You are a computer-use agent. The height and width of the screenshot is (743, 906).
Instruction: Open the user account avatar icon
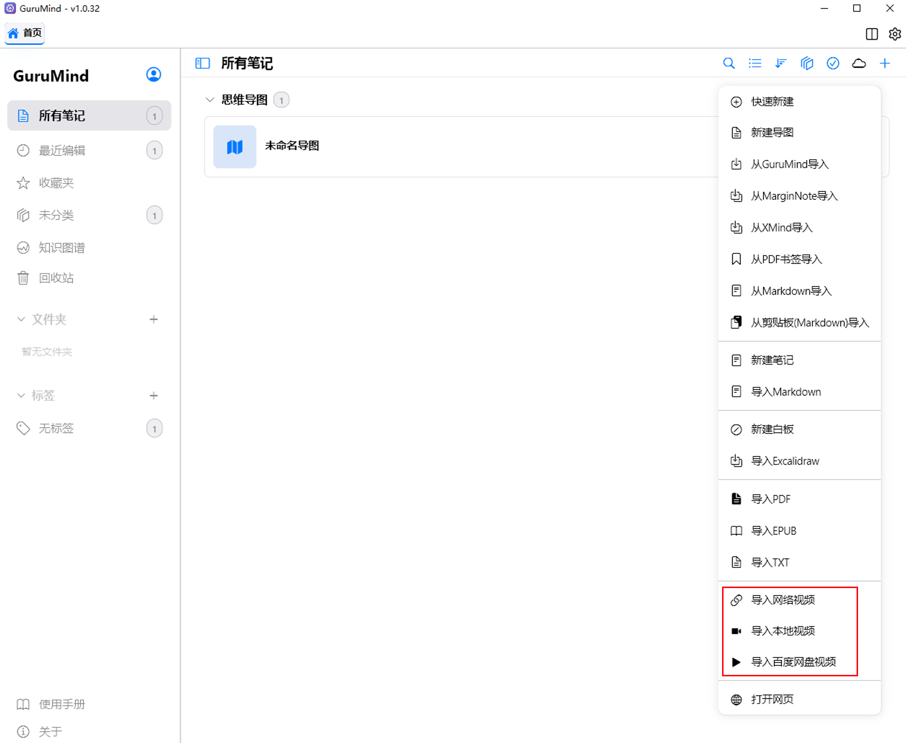click(153, 75)
